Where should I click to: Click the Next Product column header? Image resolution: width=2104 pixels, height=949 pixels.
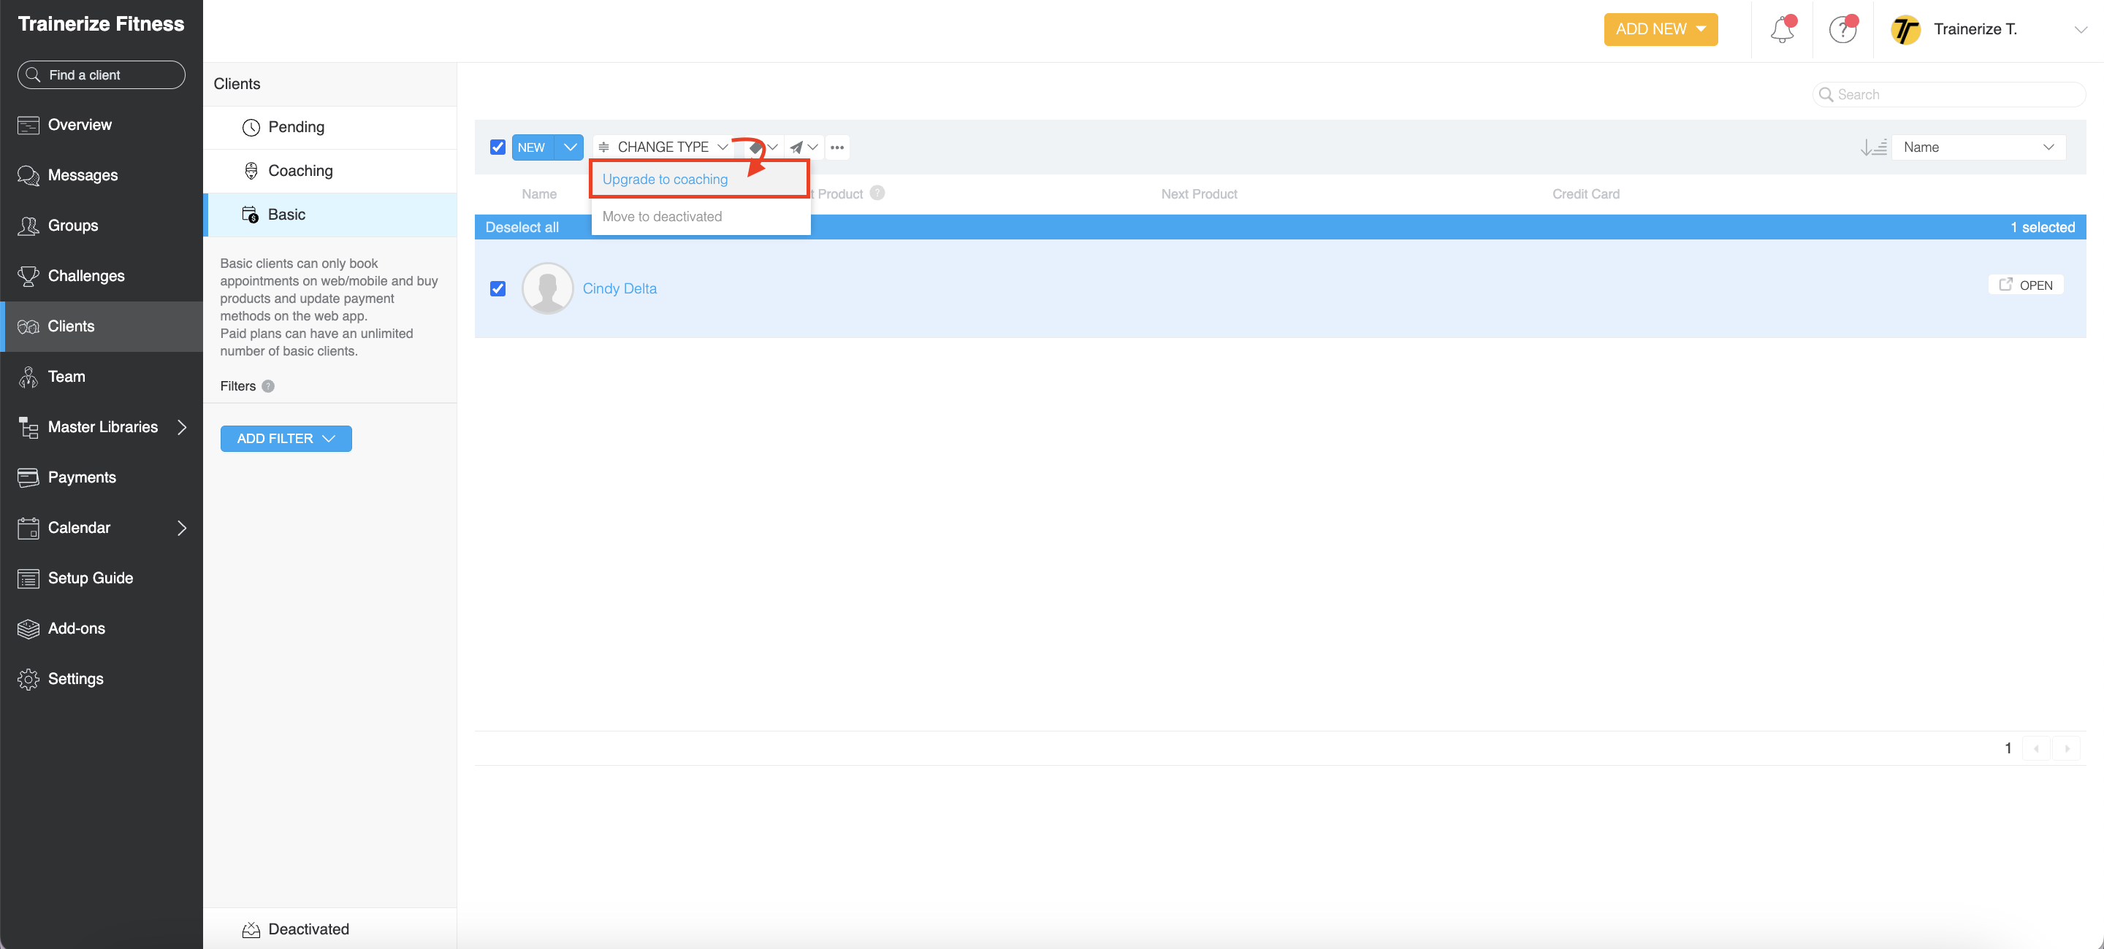point(1199,193)
